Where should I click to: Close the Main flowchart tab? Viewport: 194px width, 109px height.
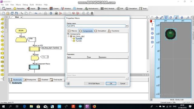click(x=21, y=17)
